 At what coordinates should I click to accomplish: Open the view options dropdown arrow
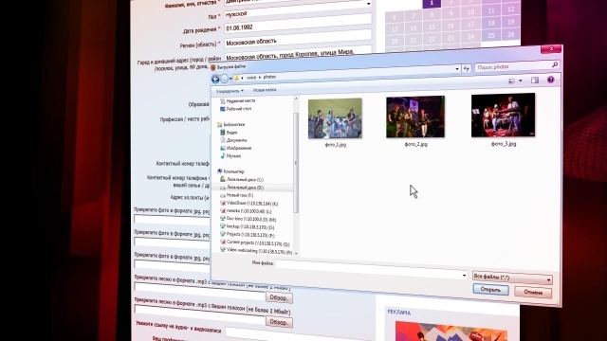point(521,81)
